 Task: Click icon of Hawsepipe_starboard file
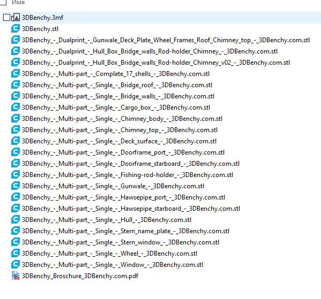(16, 209)
